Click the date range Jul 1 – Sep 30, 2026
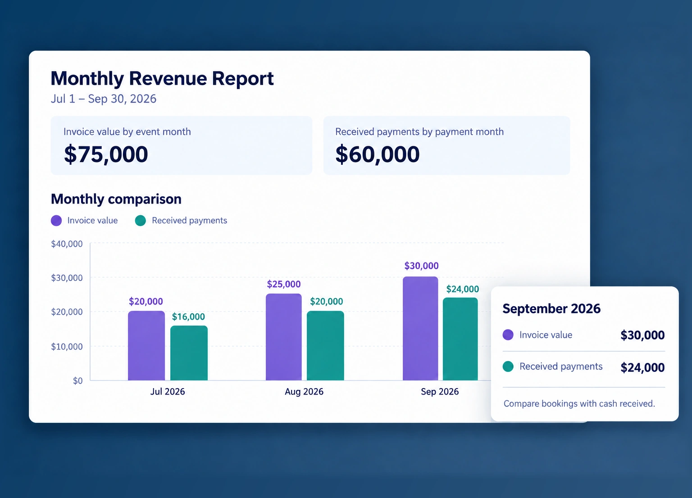 (104, 99)
